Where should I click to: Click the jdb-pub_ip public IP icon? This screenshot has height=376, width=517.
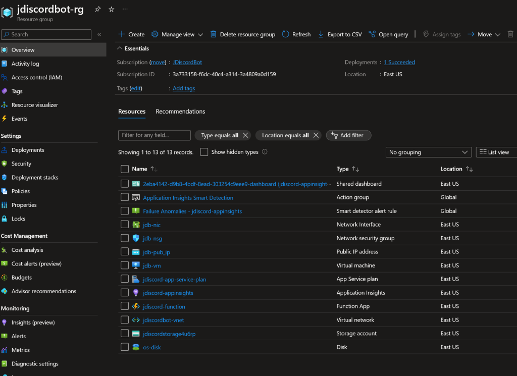pyautogui.click(x=136, y=252)
